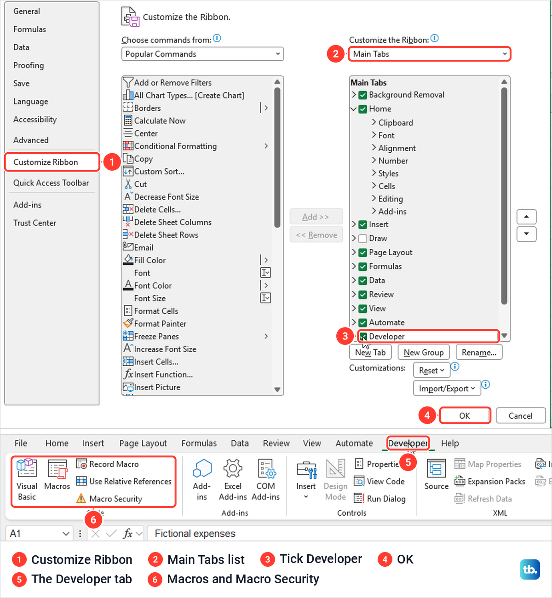Uncheck the Formulas tab checkbox
Image resolution: width=552 pixels, height=598 pixels.
point(363,266)
